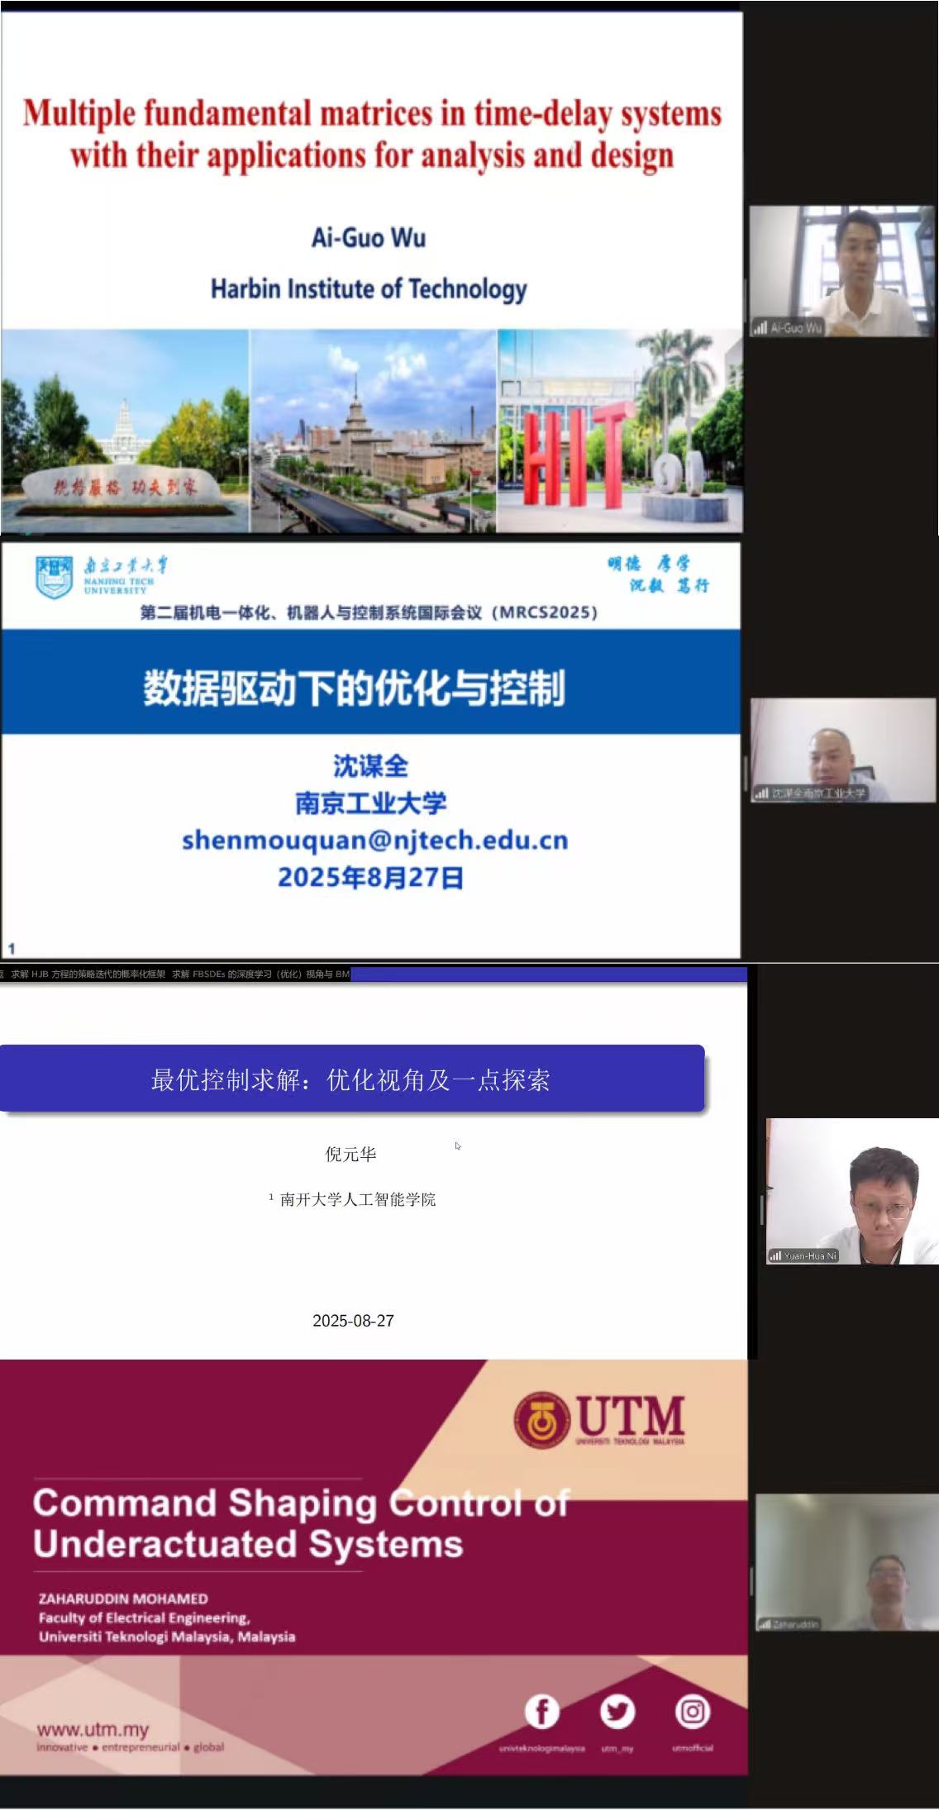This screenshot has height=1810, width=939.
Task: Open the '求解 FBSDEs 的深度学习' navigation section
Action: coord(260,974)
